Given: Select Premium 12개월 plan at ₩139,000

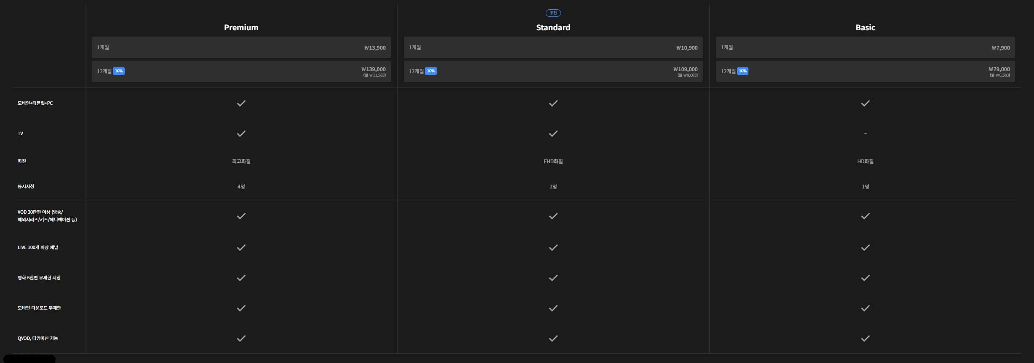Looking at the screenshot, I should (241, 71).
